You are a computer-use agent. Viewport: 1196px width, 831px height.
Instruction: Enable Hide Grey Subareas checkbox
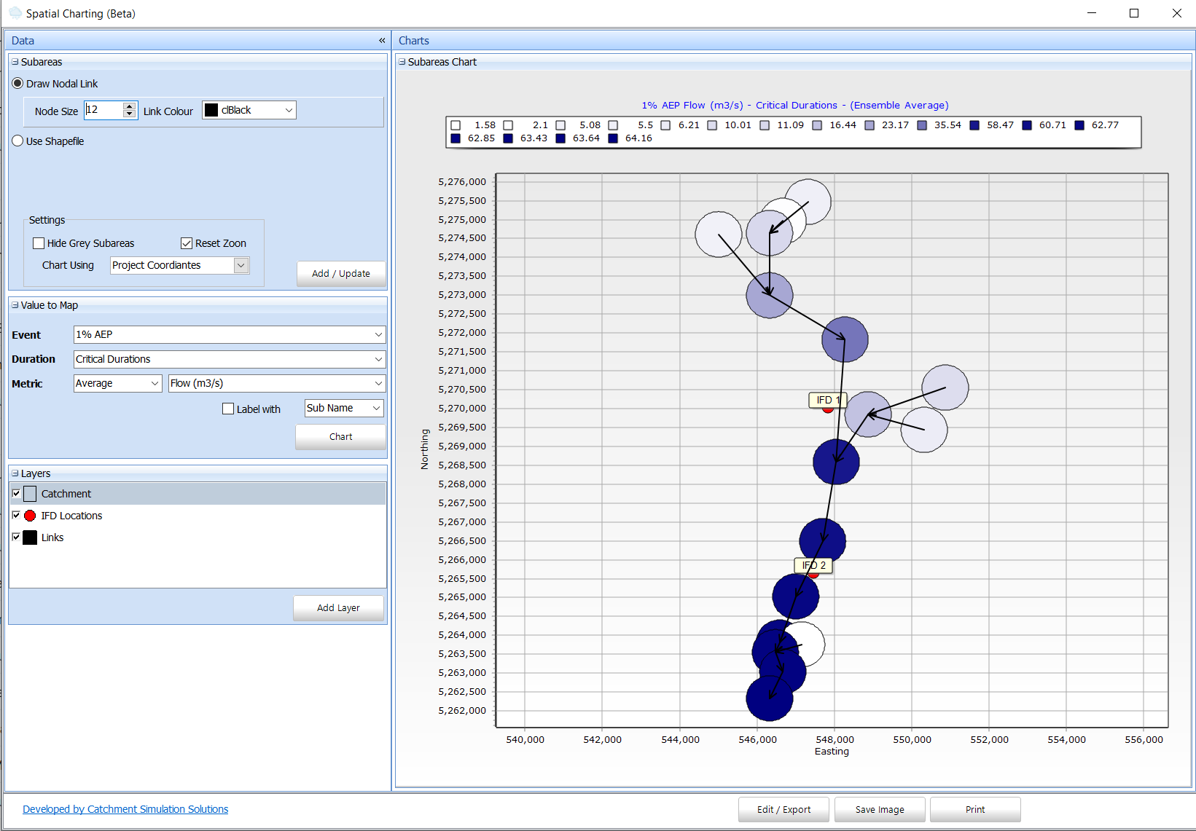click(39, 243)
